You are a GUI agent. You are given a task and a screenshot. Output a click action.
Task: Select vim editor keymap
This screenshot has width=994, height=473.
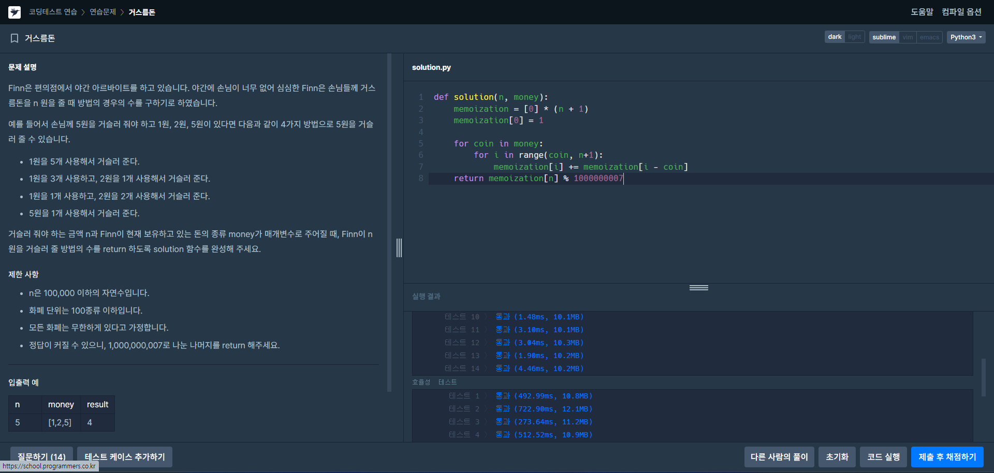point(908,37)
